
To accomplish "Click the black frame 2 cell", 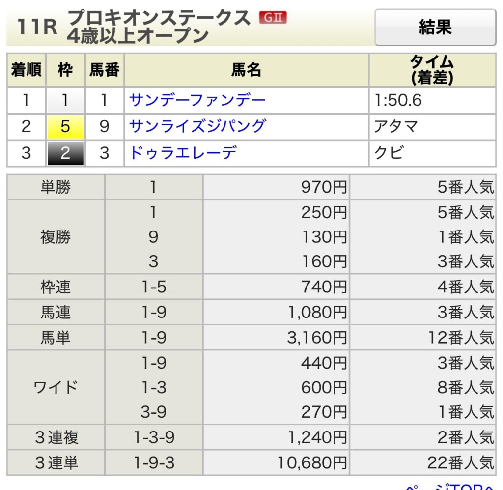I will (x=65, y=153).
